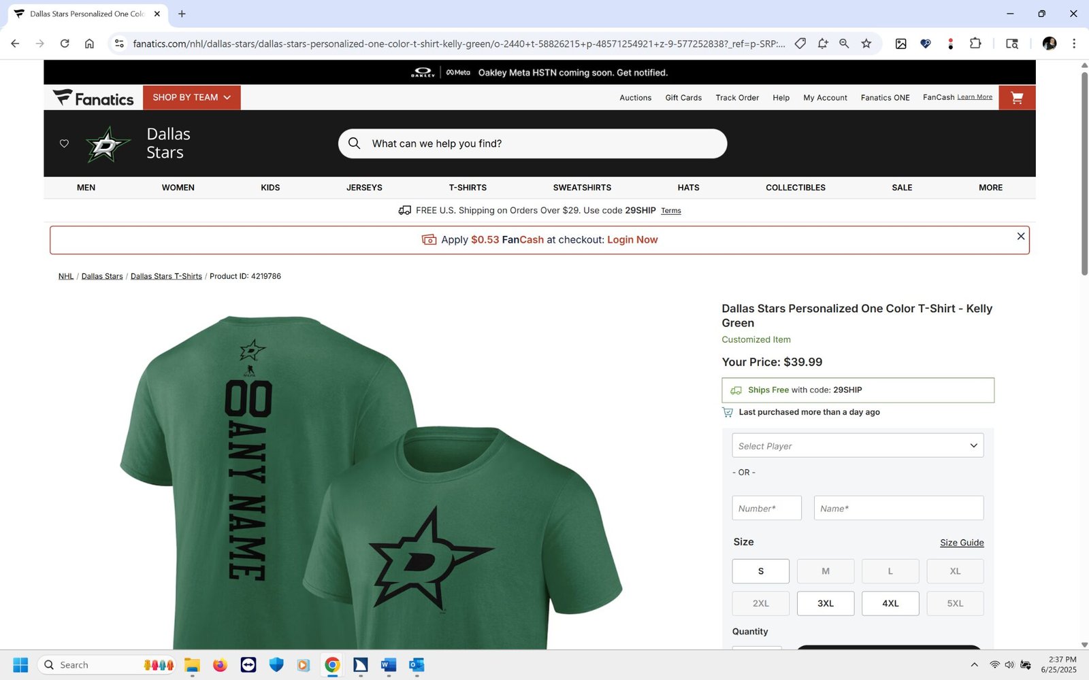Open the SALE category
The height and width of the screenshot is (680, 1089).
click(902, 188)
